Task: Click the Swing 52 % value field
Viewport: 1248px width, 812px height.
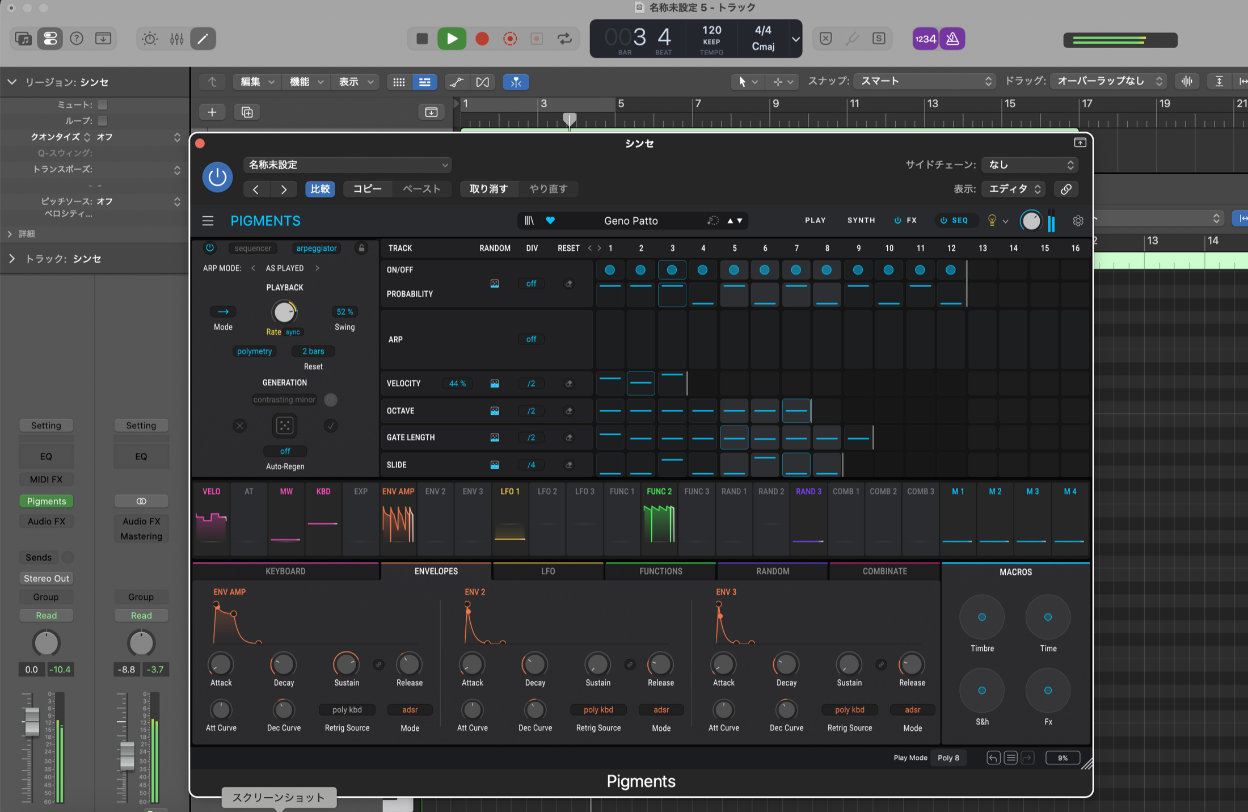Action: pos(344,312)
